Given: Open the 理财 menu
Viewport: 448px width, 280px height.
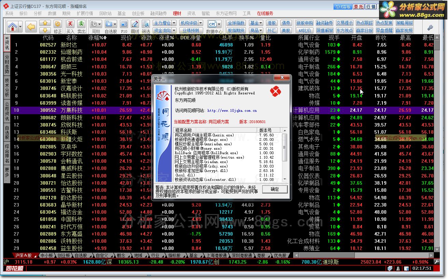Looking at the screenshot, I should click(x=177, y=13).
